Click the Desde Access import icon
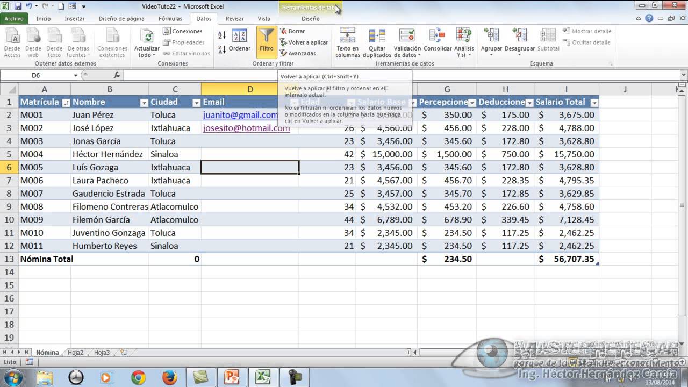Screen dimensions: 688x387 coord(12,42)
